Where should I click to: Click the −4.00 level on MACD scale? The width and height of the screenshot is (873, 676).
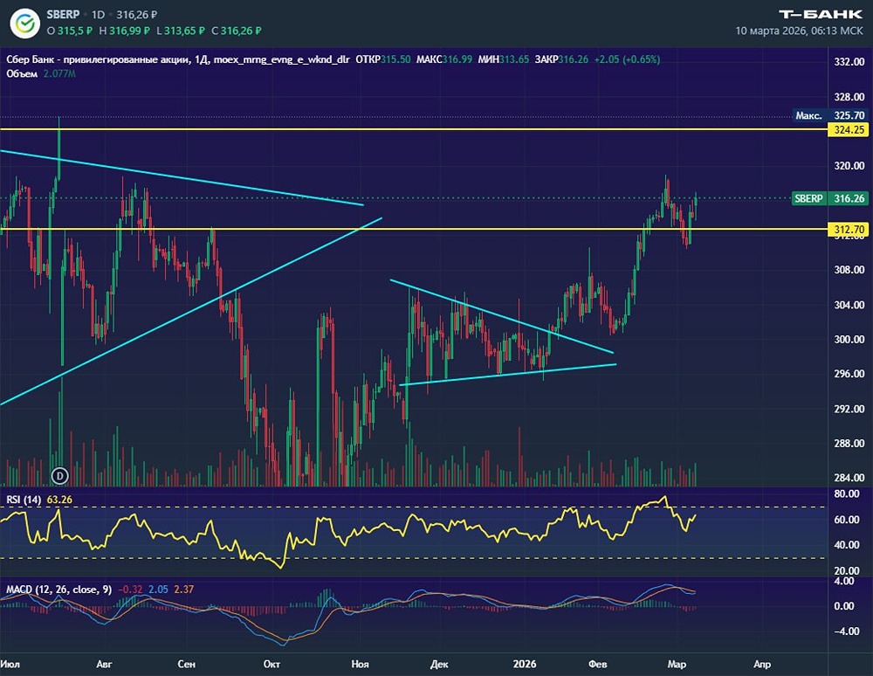[x=847, y=631]
